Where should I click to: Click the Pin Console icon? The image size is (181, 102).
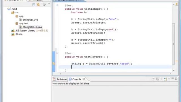coord(153,79)
